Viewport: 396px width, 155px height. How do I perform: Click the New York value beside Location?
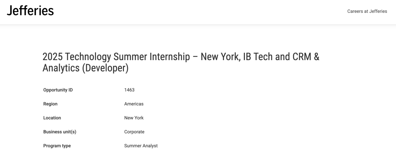pos(134,118)
